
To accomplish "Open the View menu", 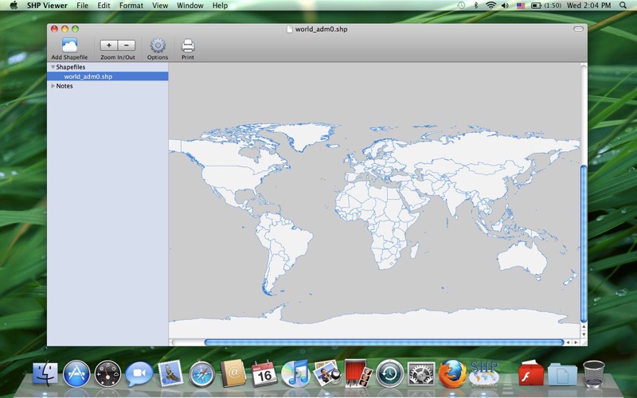I will point(160,6).
